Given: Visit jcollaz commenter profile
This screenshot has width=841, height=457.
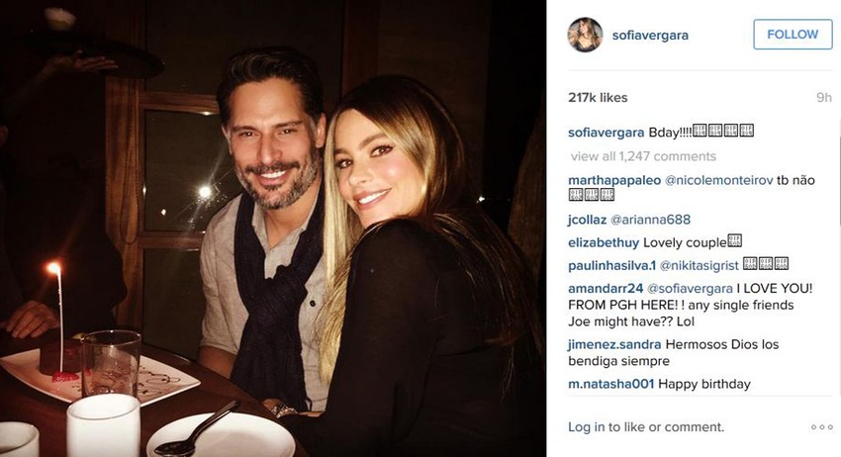Looking at the screenshot, I should tap(587, 220).
